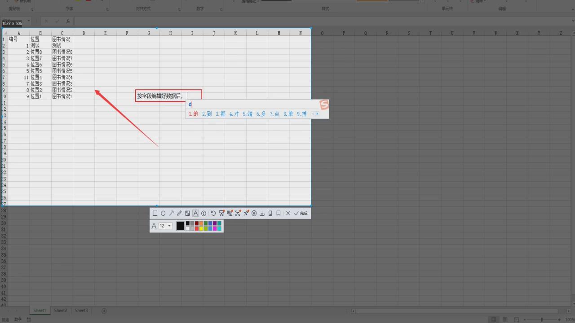Switch to the Sheet3 tab
575x323 pixels.
(x=81, y=310)
